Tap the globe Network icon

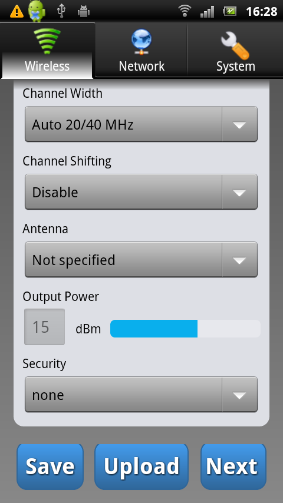pos(141,41)
